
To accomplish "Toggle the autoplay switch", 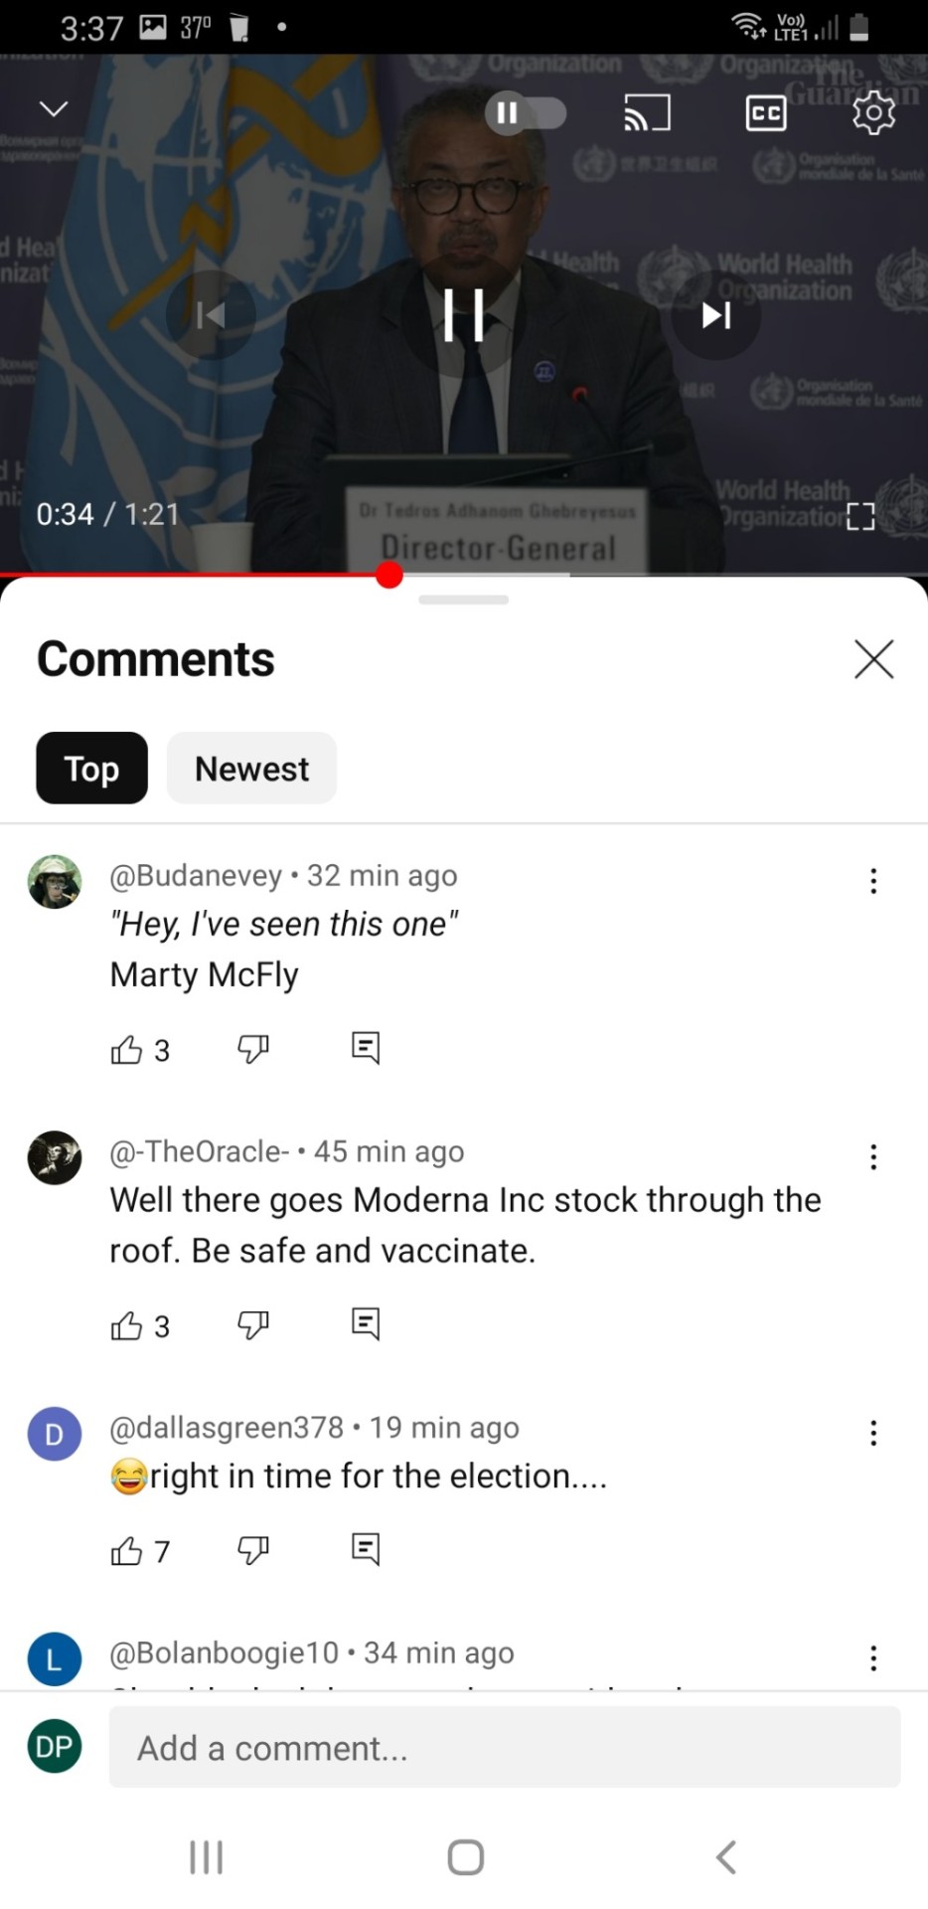I will [526, 113].
